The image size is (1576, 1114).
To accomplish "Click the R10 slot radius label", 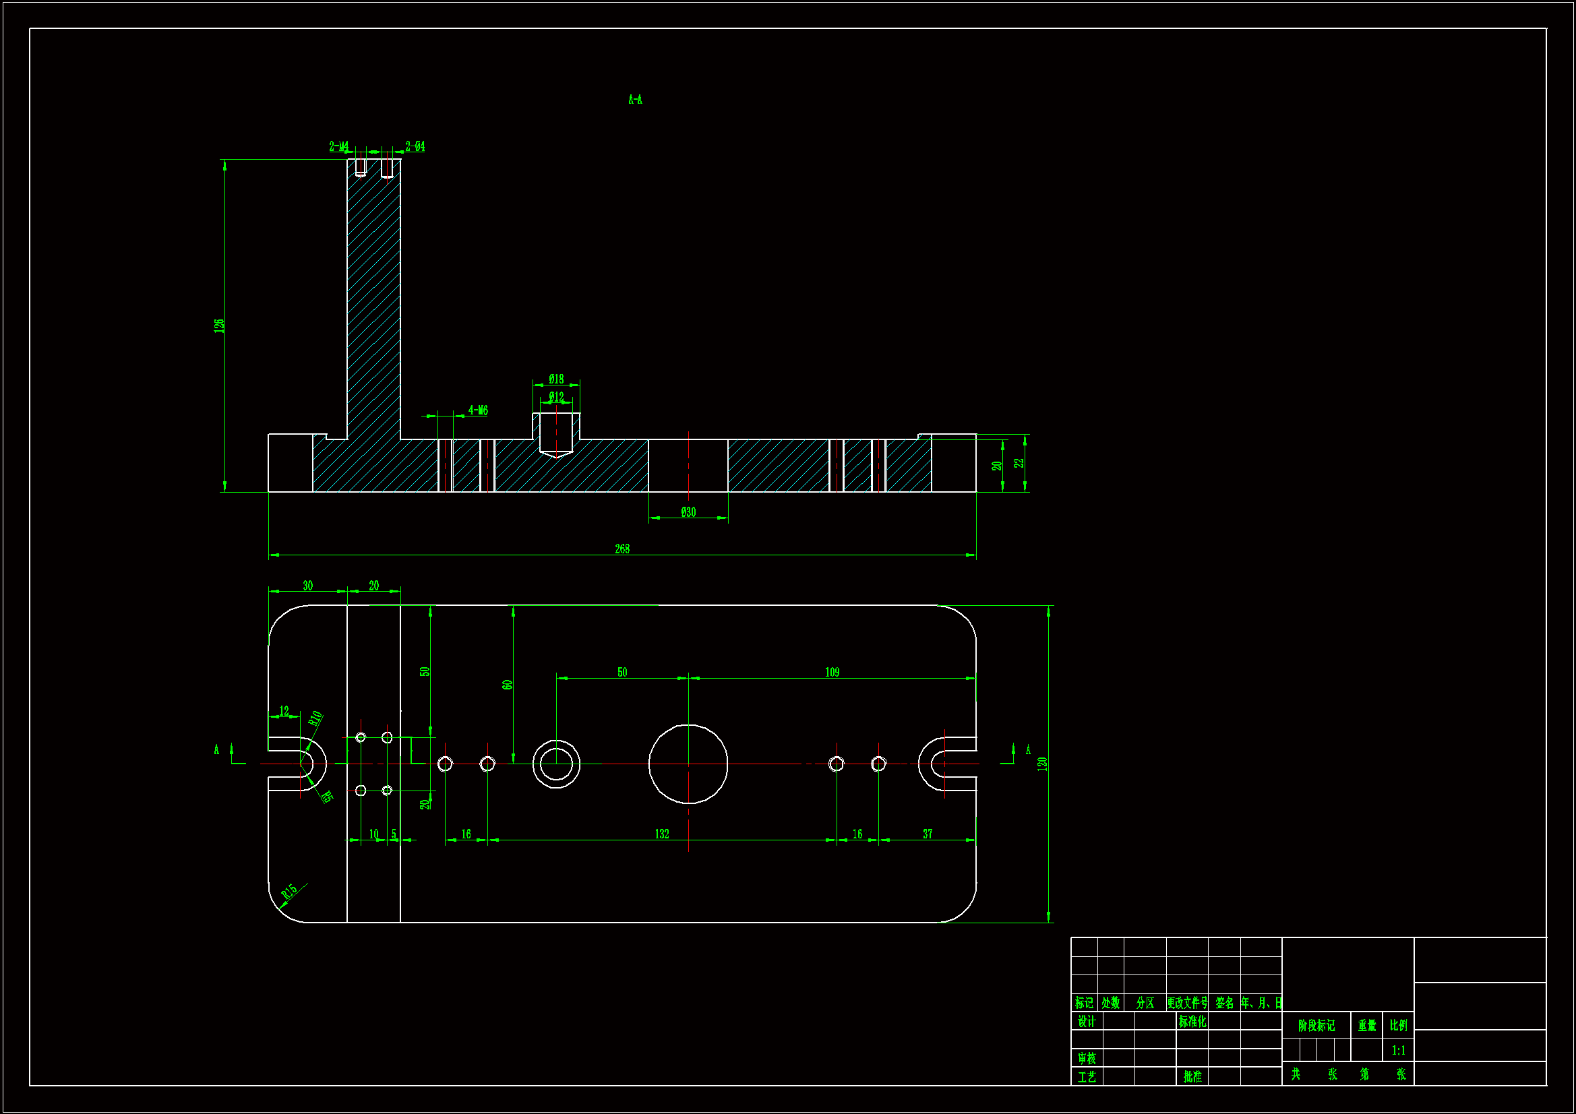I will (315, 718).
